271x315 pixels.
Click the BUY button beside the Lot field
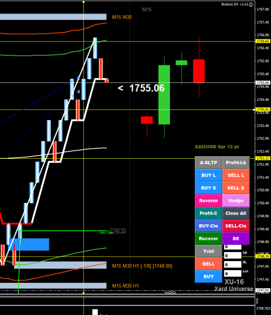[x=209, y=276]
